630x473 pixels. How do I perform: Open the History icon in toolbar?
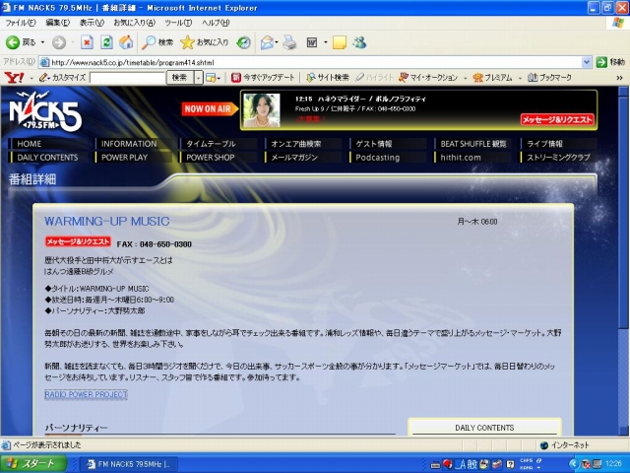point(243,42)
